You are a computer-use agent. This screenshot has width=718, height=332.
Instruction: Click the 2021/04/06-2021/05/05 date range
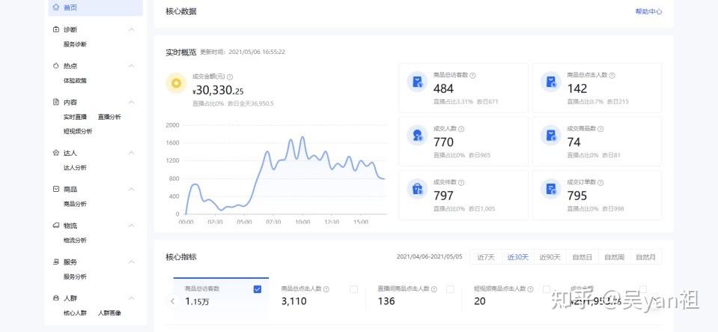[429, 257]
